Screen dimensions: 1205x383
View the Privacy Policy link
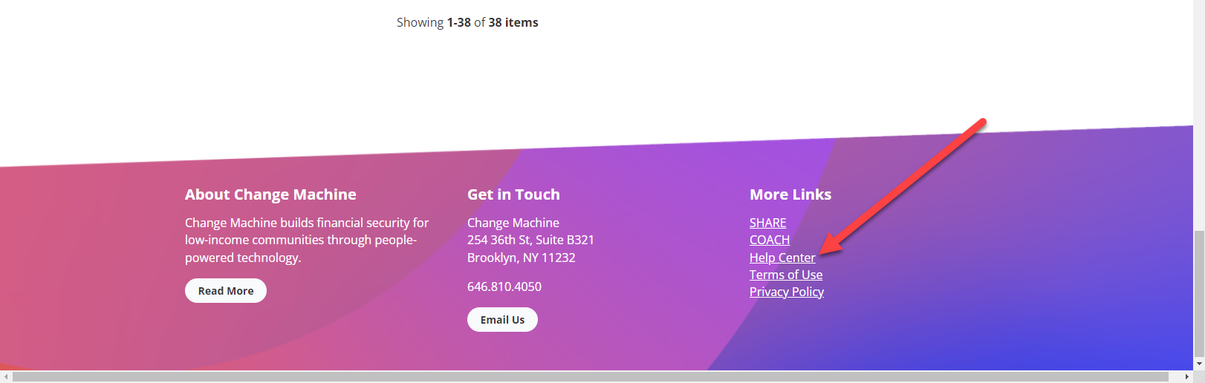pyautogui.click(x=786, y=292)
